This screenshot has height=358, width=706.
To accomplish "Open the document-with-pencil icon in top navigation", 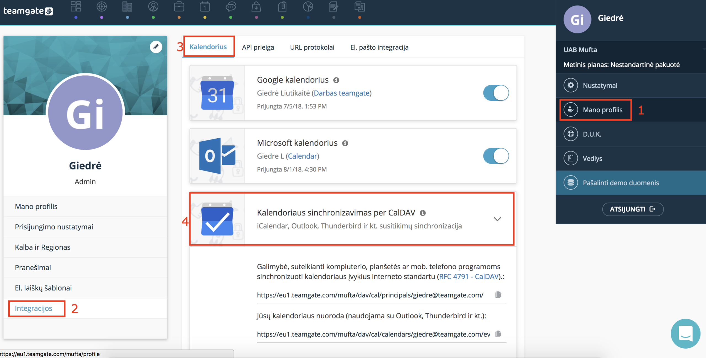I will click(x=334, y=7).
